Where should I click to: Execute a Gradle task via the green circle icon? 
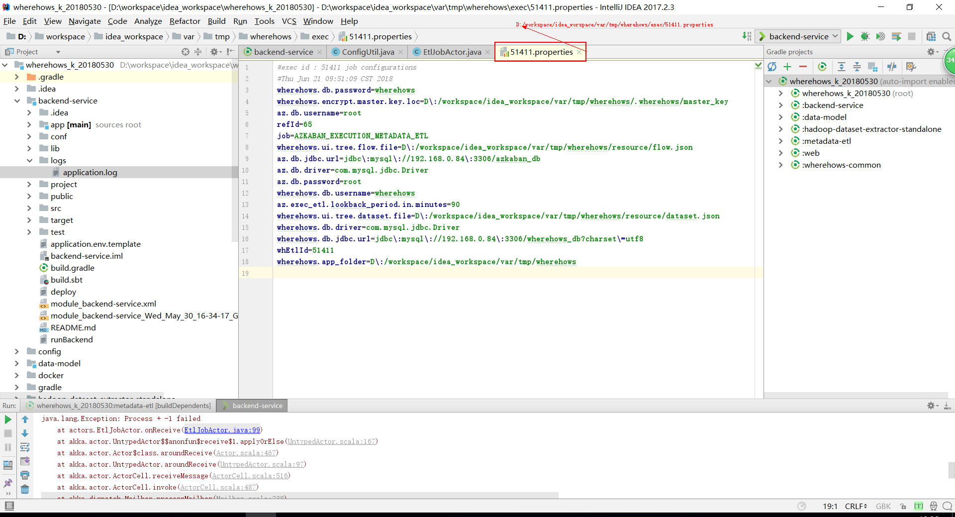[x=823, y=67]
